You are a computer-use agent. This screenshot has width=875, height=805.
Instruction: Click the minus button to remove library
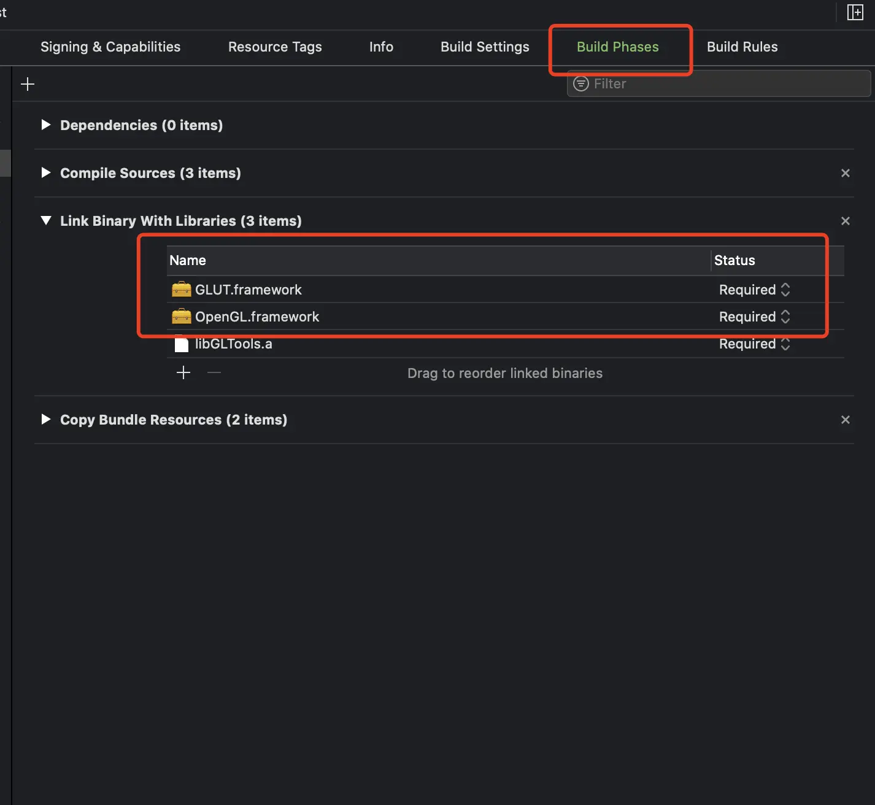click(x=214, y=372)
